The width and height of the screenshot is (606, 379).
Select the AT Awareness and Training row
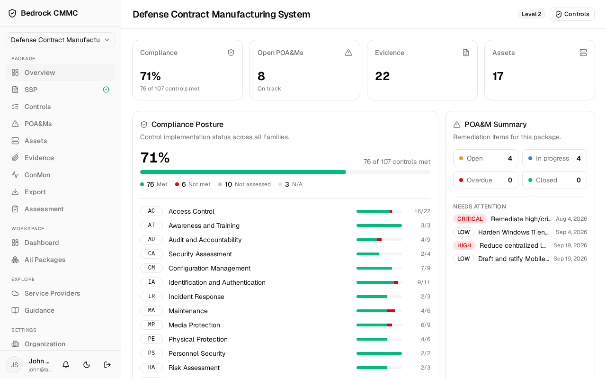(285, 226)
